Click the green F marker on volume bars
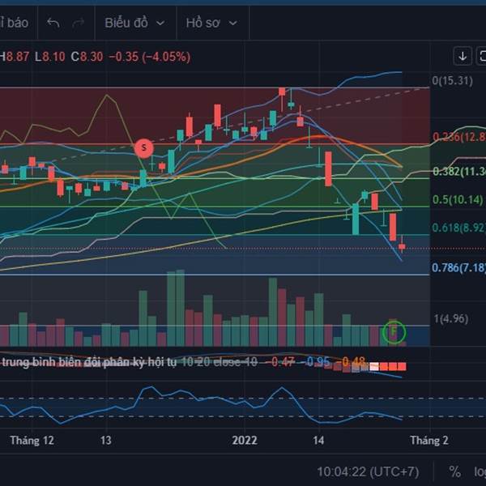 (394, 332)
